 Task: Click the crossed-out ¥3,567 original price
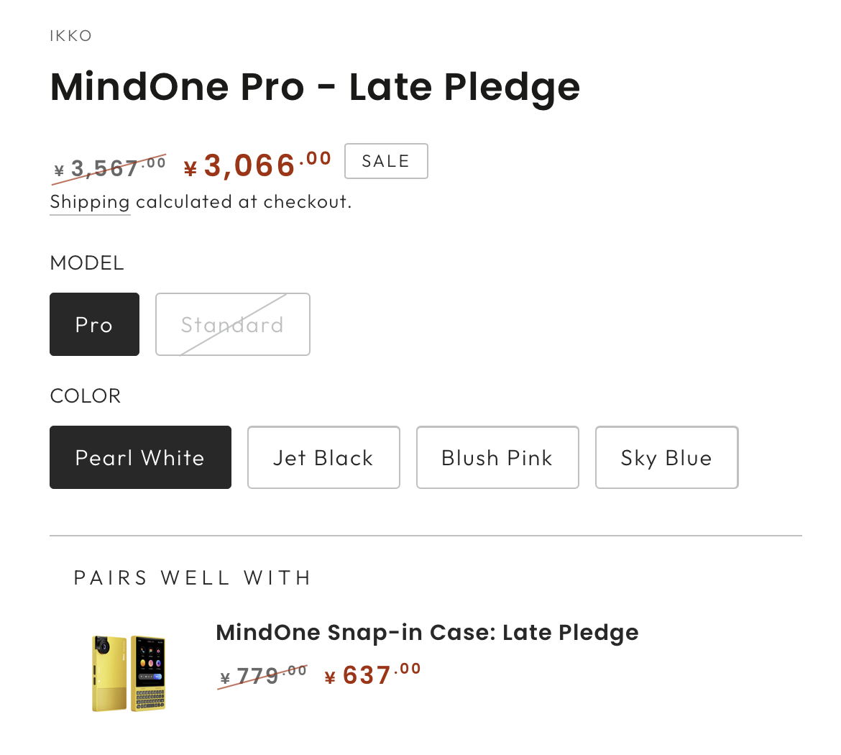111,168
